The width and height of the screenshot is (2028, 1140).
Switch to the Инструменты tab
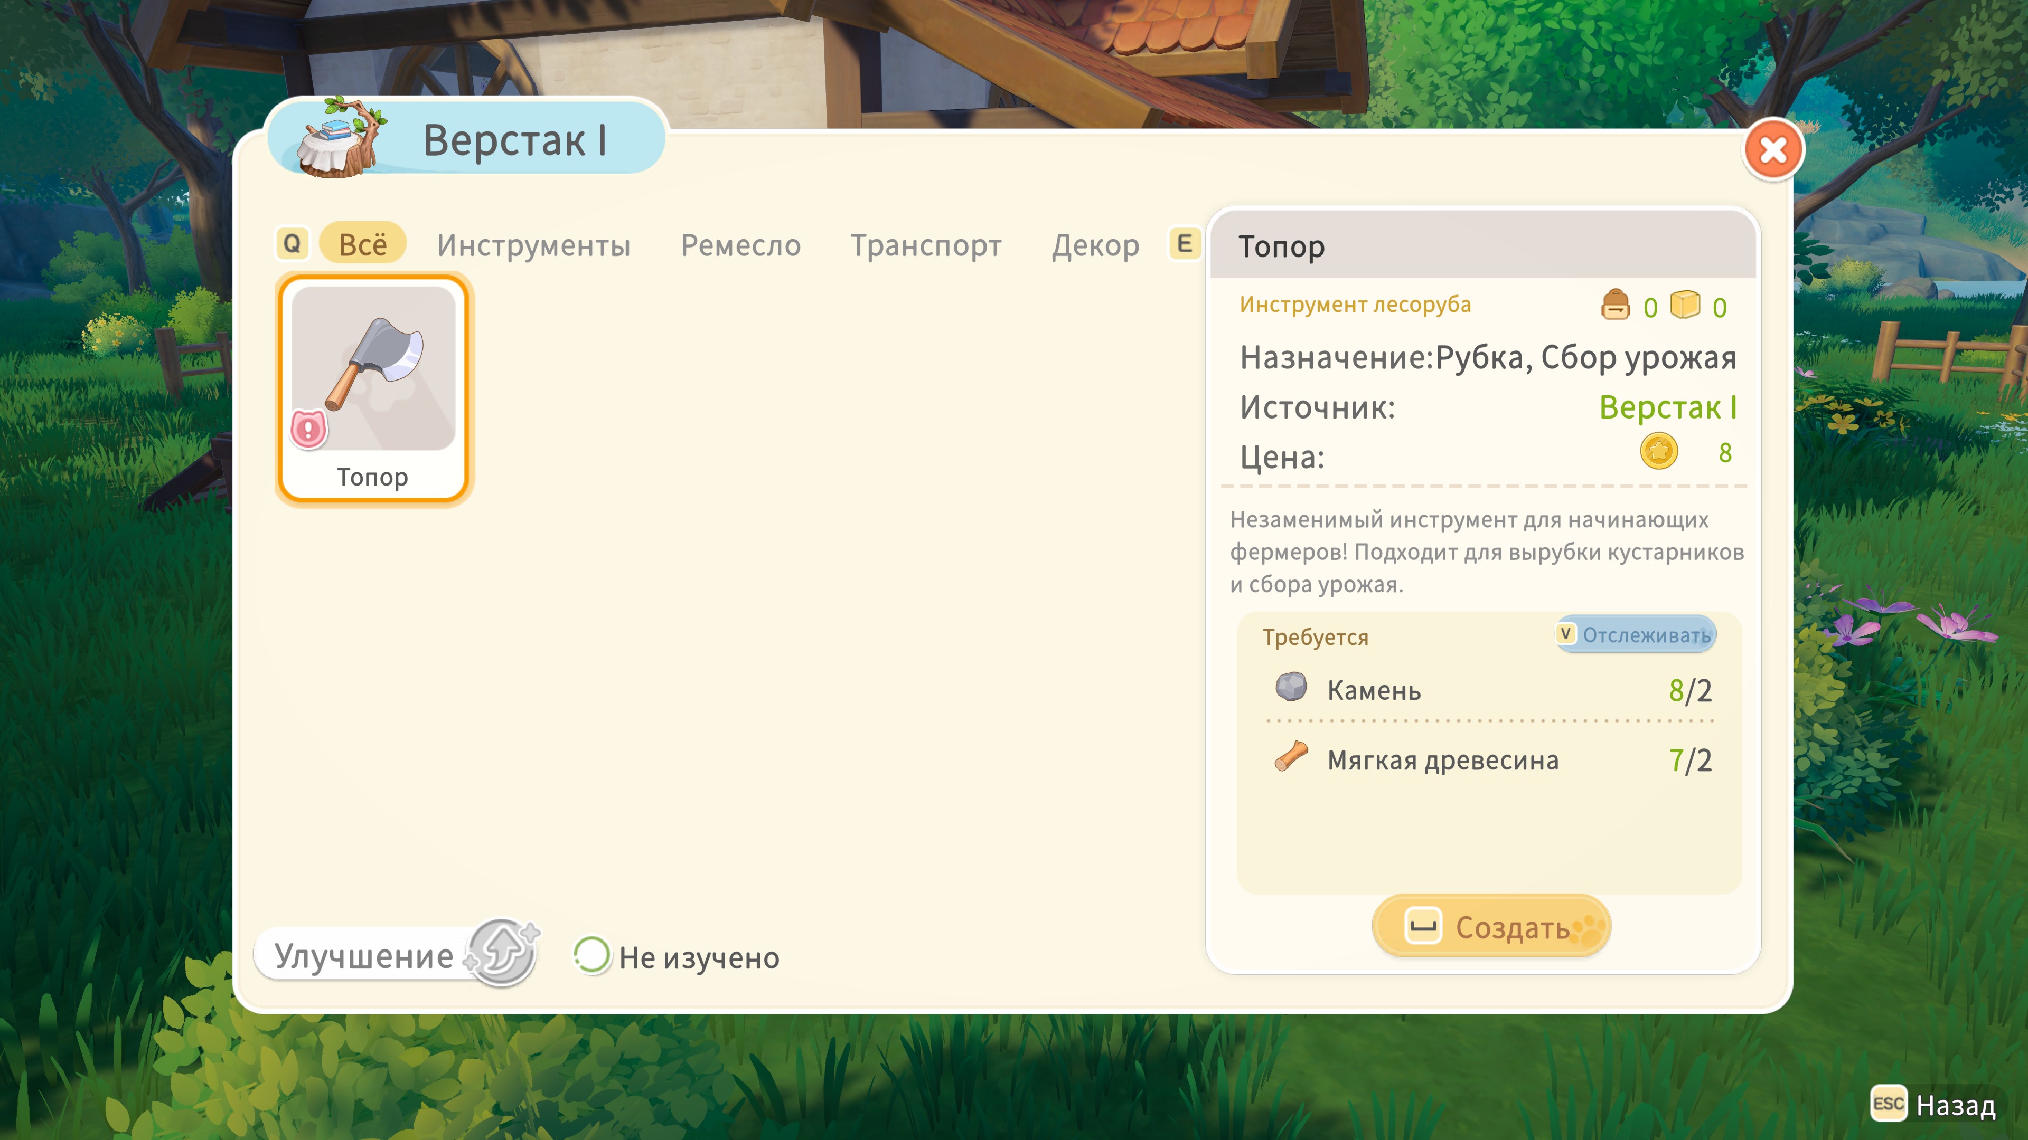tap(534, 245)
